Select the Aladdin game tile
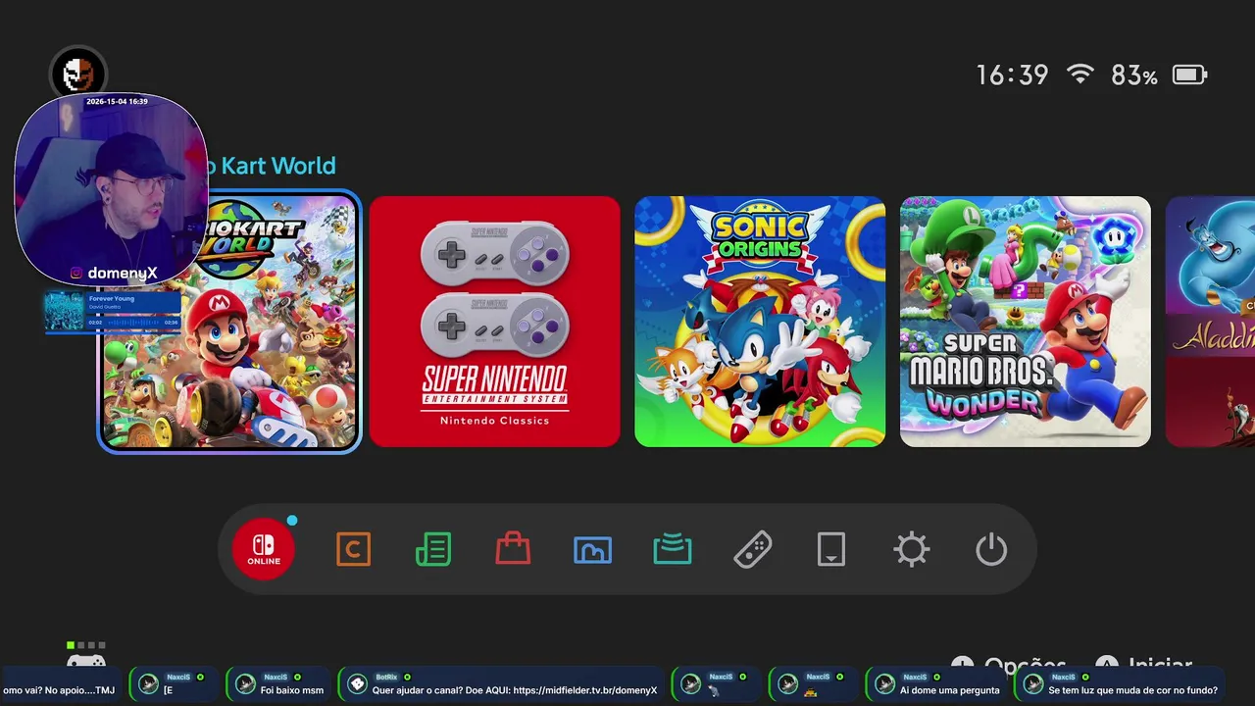Screen dimensions: 1255x706 click(1210, 322)
